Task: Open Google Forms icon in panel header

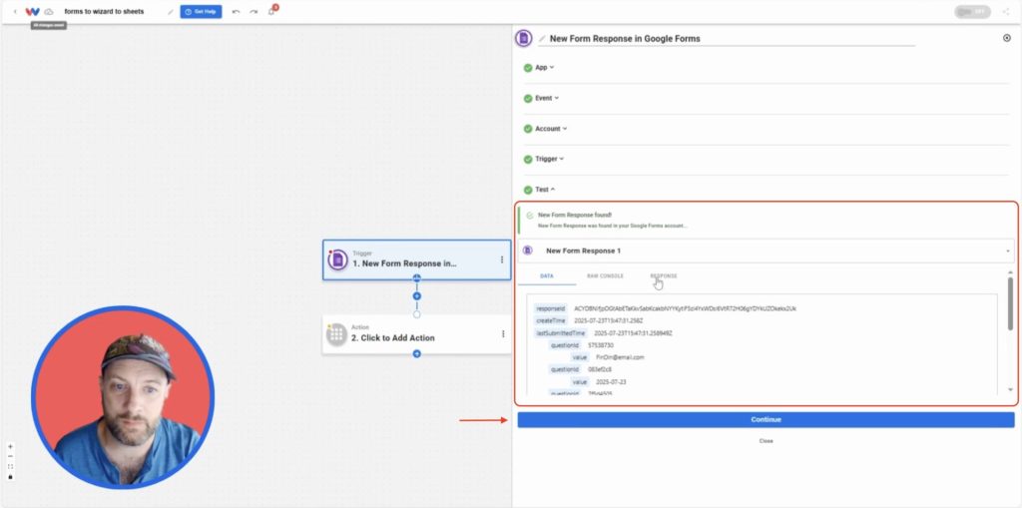Action: (523, 38)
